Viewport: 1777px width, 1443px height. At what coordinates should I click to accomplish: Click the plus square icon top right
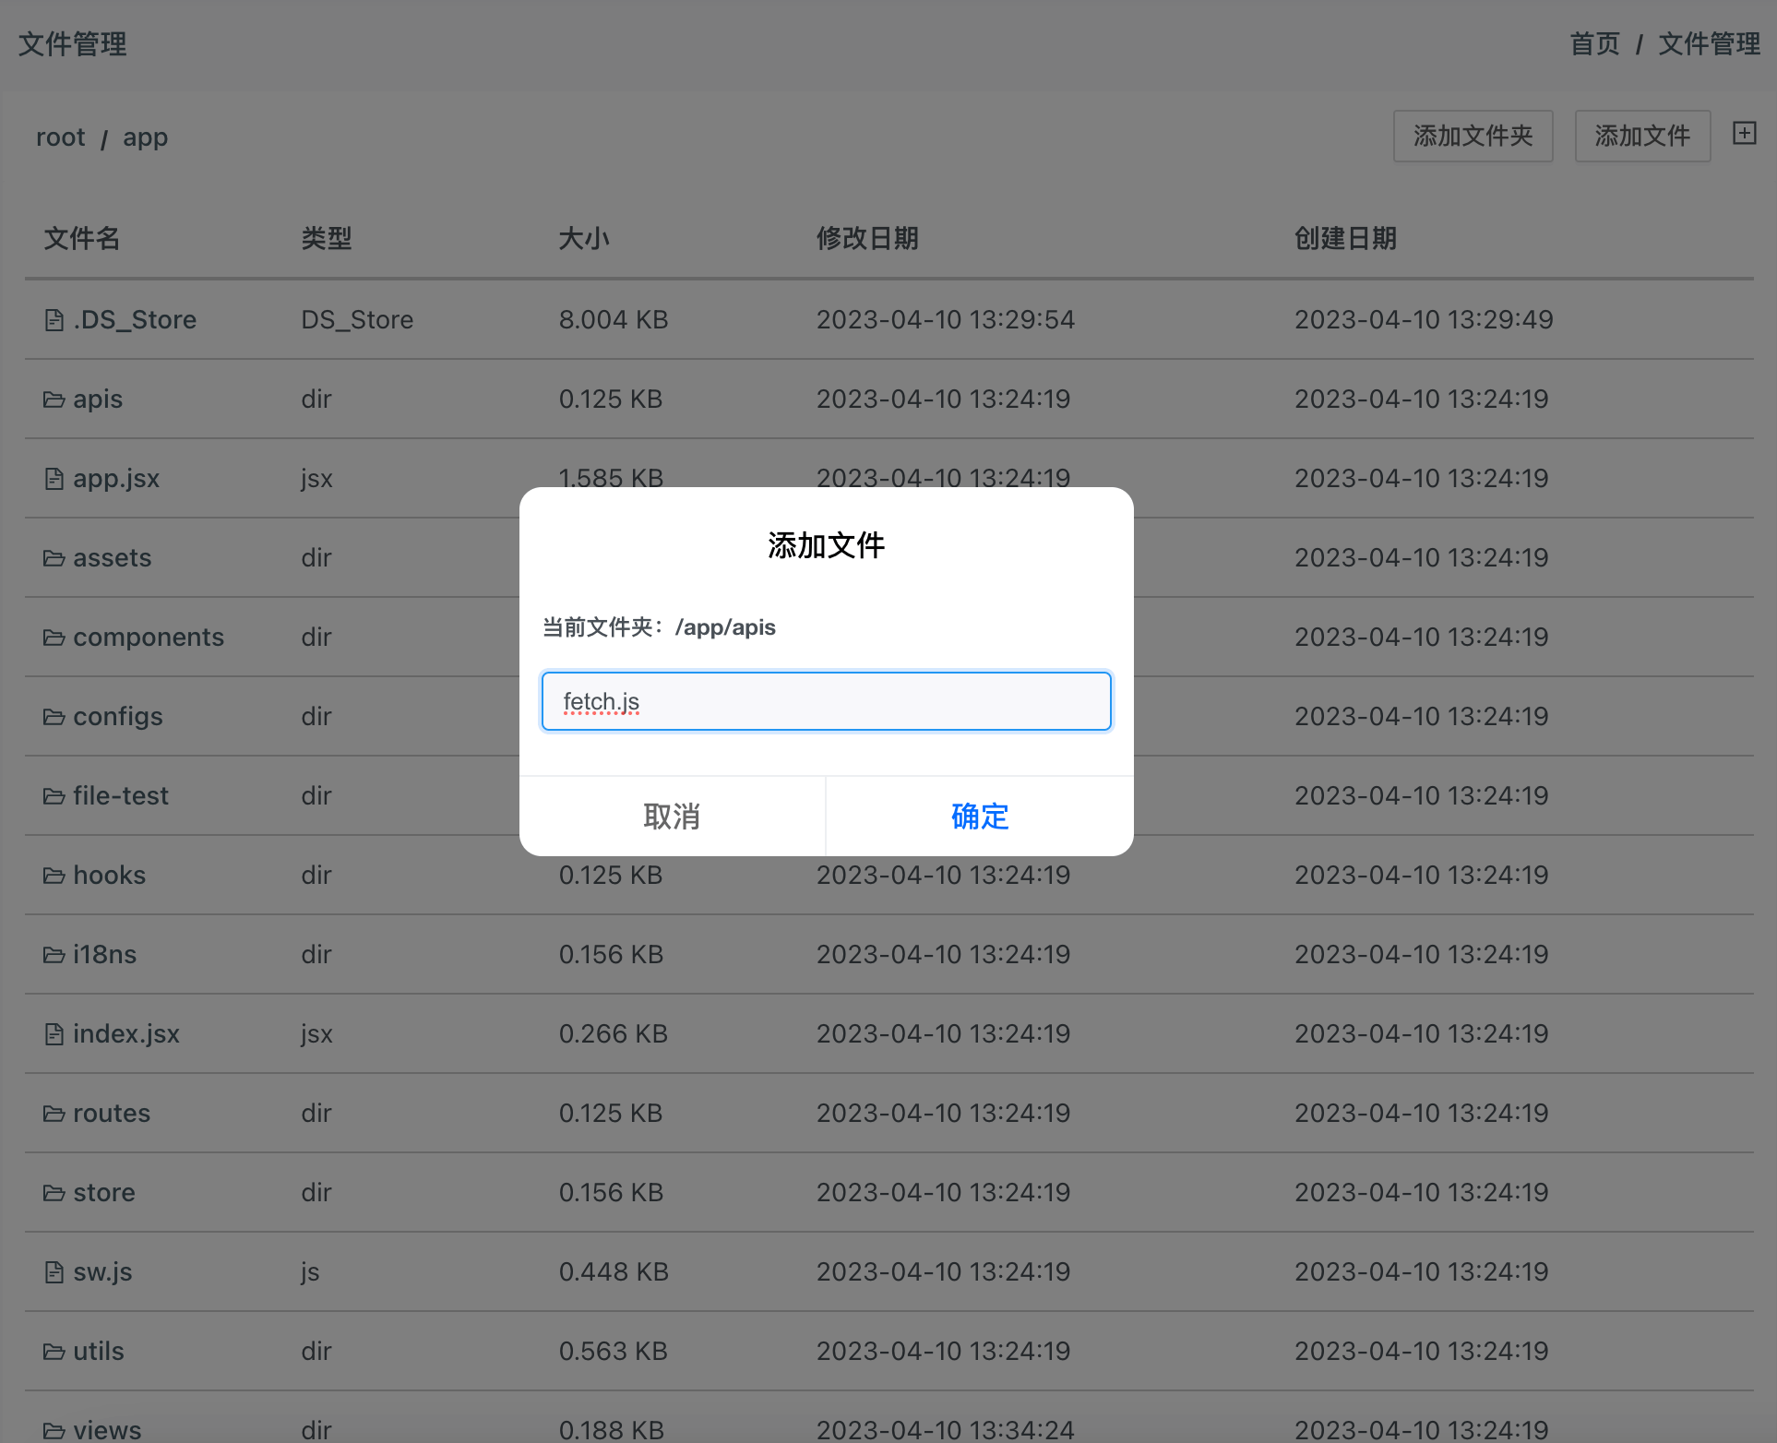1744,134
